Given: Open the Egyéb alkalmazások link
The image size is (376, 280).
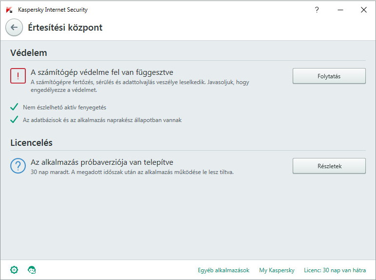Looking at the screenshot, I should click(224, 270).
